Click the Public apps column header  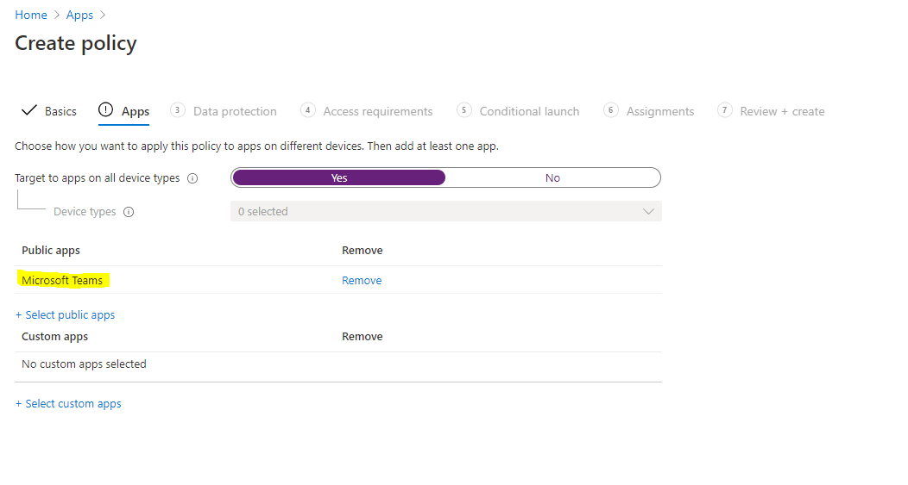coord(50,251)
